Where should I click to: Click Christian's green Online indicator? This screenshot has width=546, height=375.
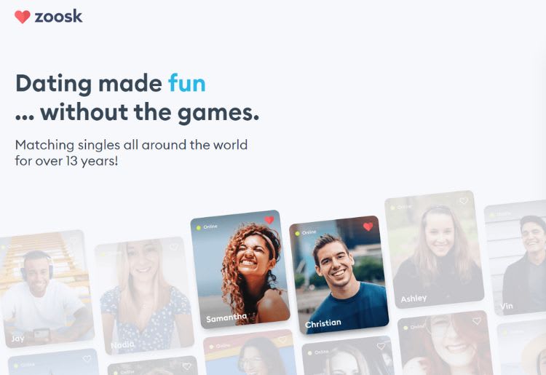[x=297, y=233]
